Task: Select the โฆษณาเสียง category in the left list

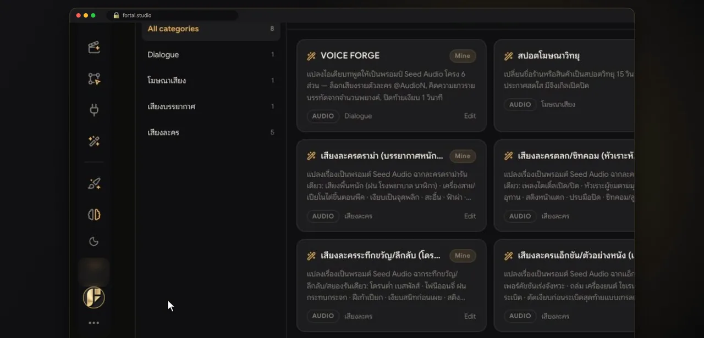Action: (x=211, y=81)
